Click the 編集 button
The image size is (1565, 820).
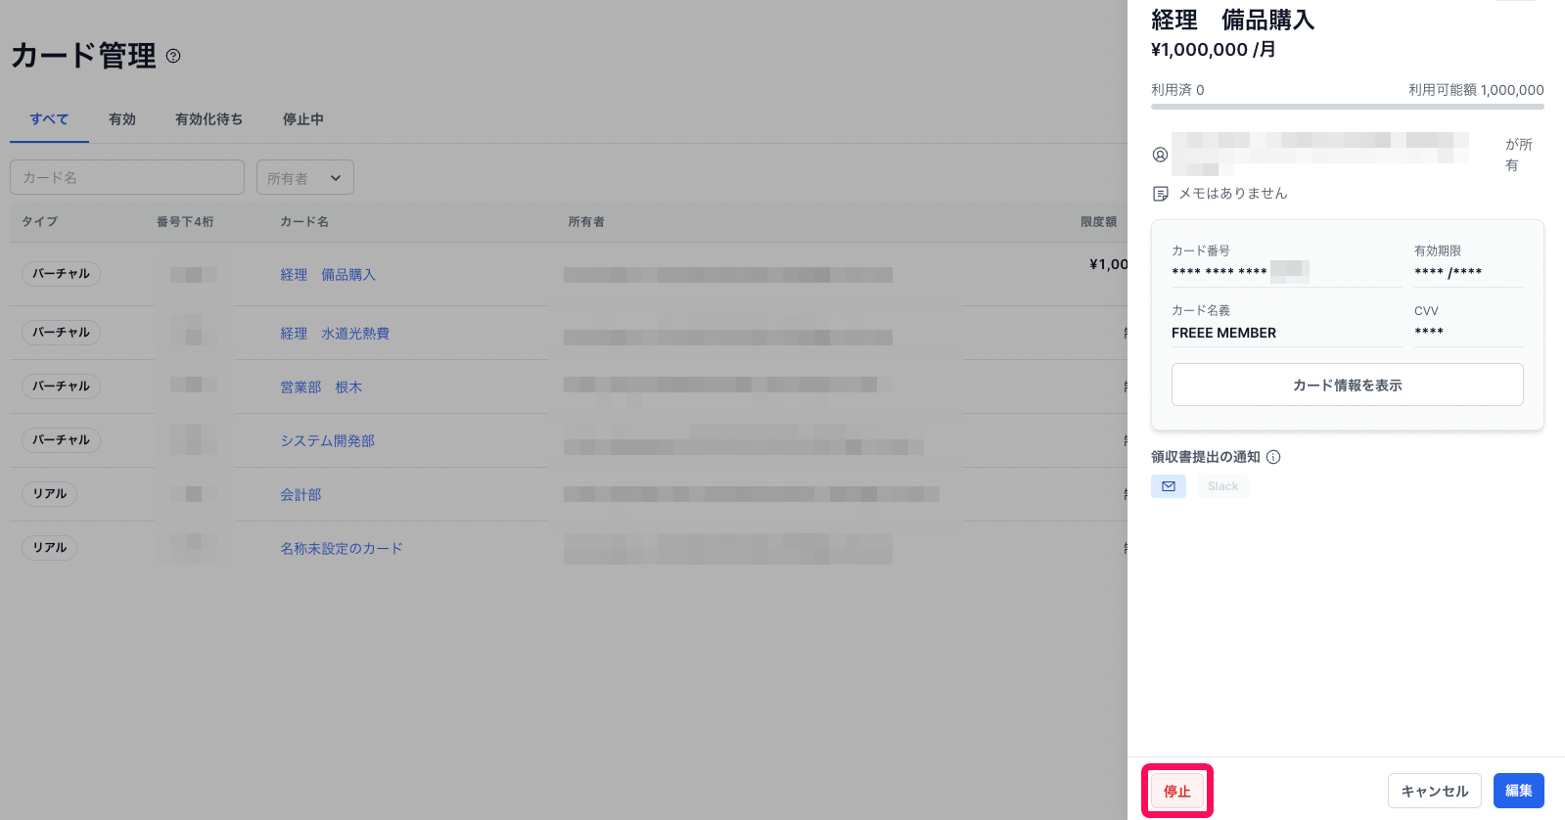click(1519, 791)
